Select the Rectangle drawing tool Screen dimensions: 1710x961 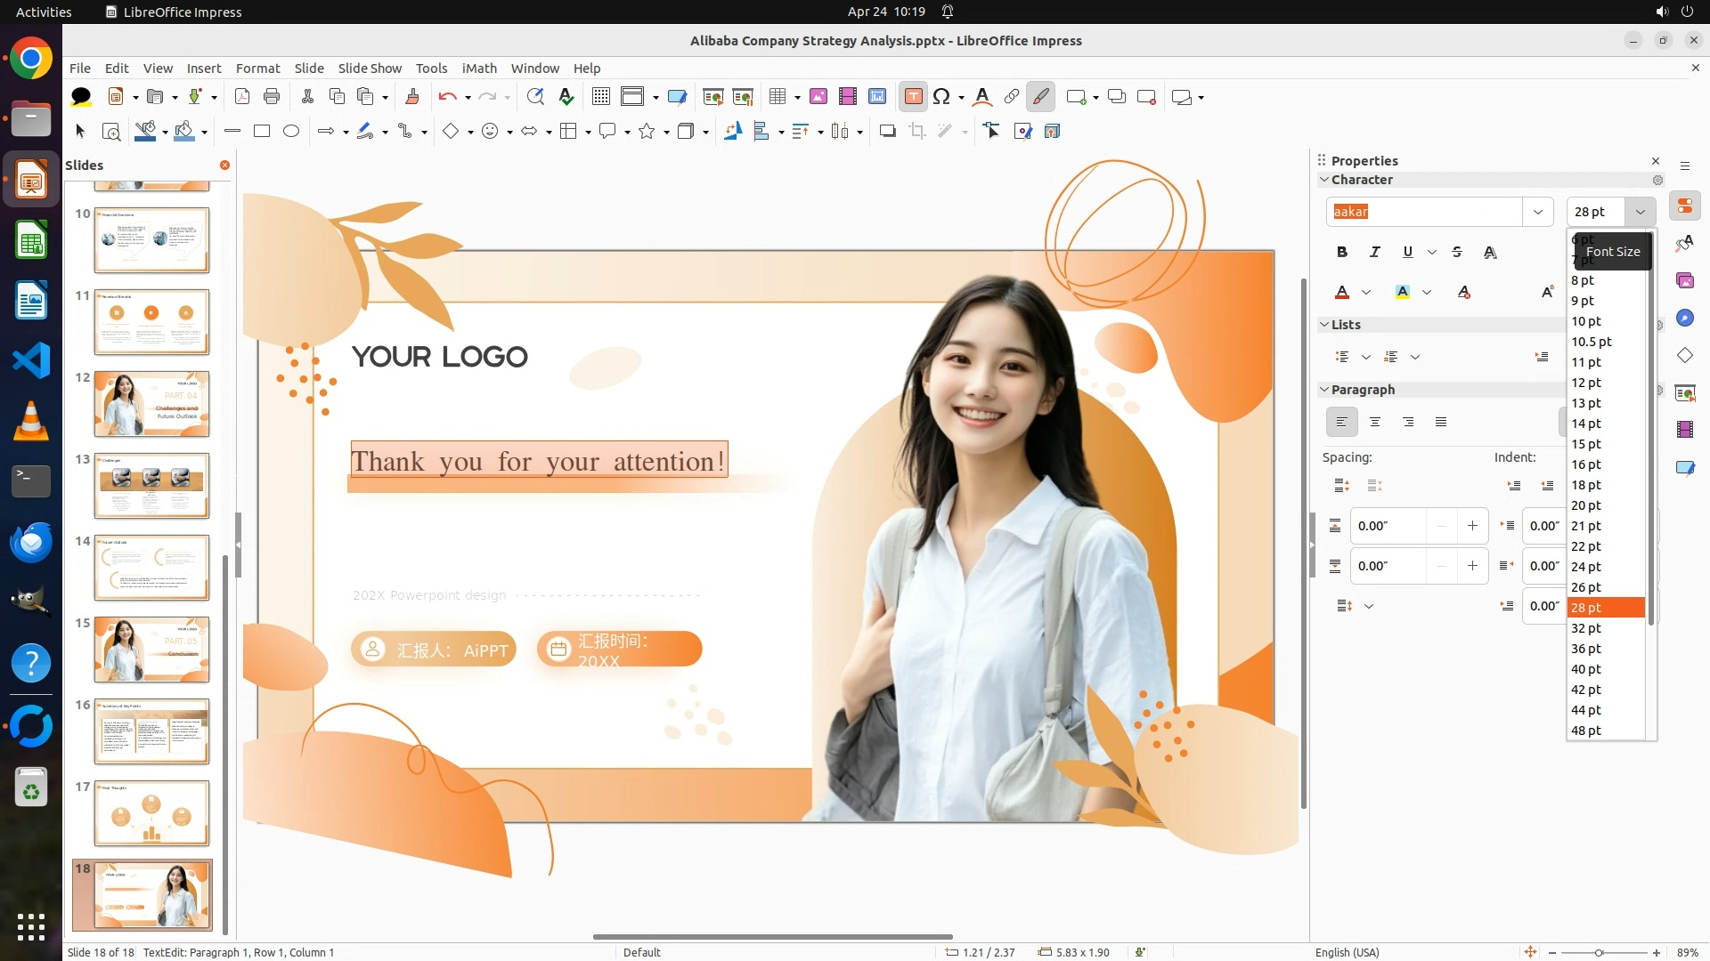click(262, 132)
